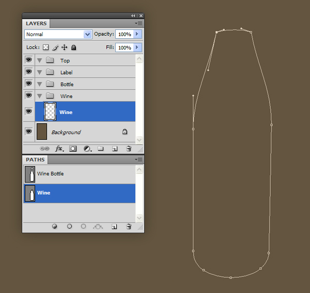The height and width of the screenshot is (293, 310).
Task: Select the Background layer name
Action: 66,132
